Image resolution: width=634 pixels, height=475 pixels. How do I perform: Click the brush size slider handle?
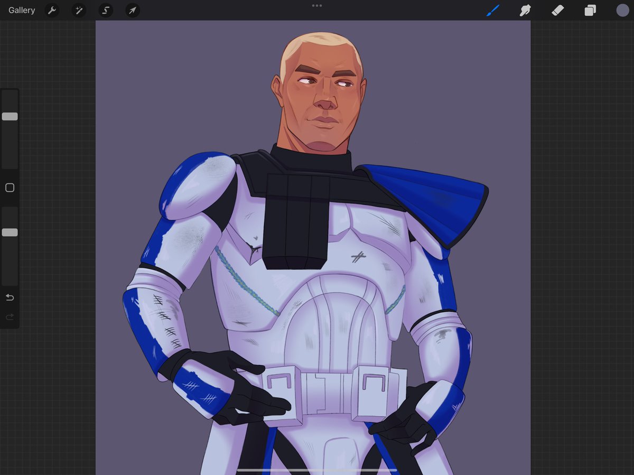pos(10,116)
